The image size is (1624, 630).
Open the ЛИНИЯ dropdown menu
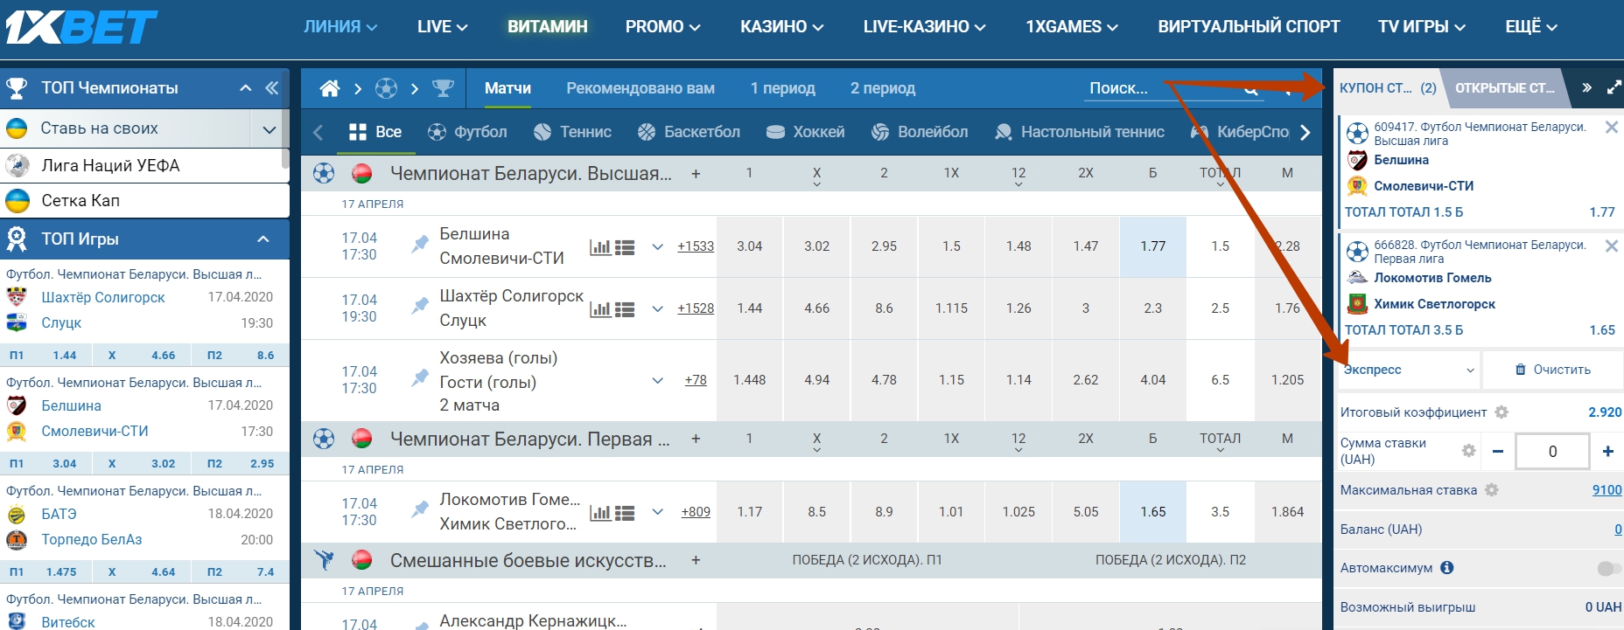pyautogui.click(x=340, y=27)
